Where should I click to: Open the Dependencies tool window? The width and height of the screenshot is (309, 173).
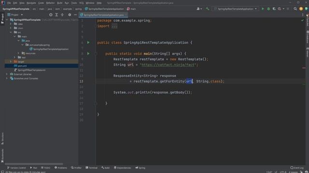(x=122, y=168)
